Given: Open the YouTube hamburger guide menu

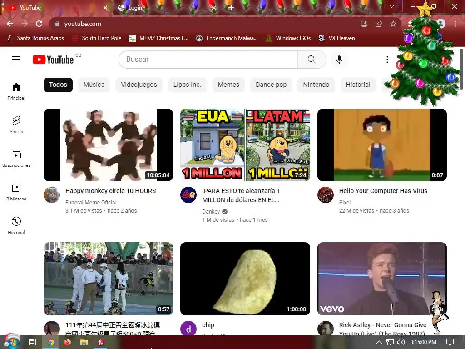Looking at the screenshot, I should (16, 60).
